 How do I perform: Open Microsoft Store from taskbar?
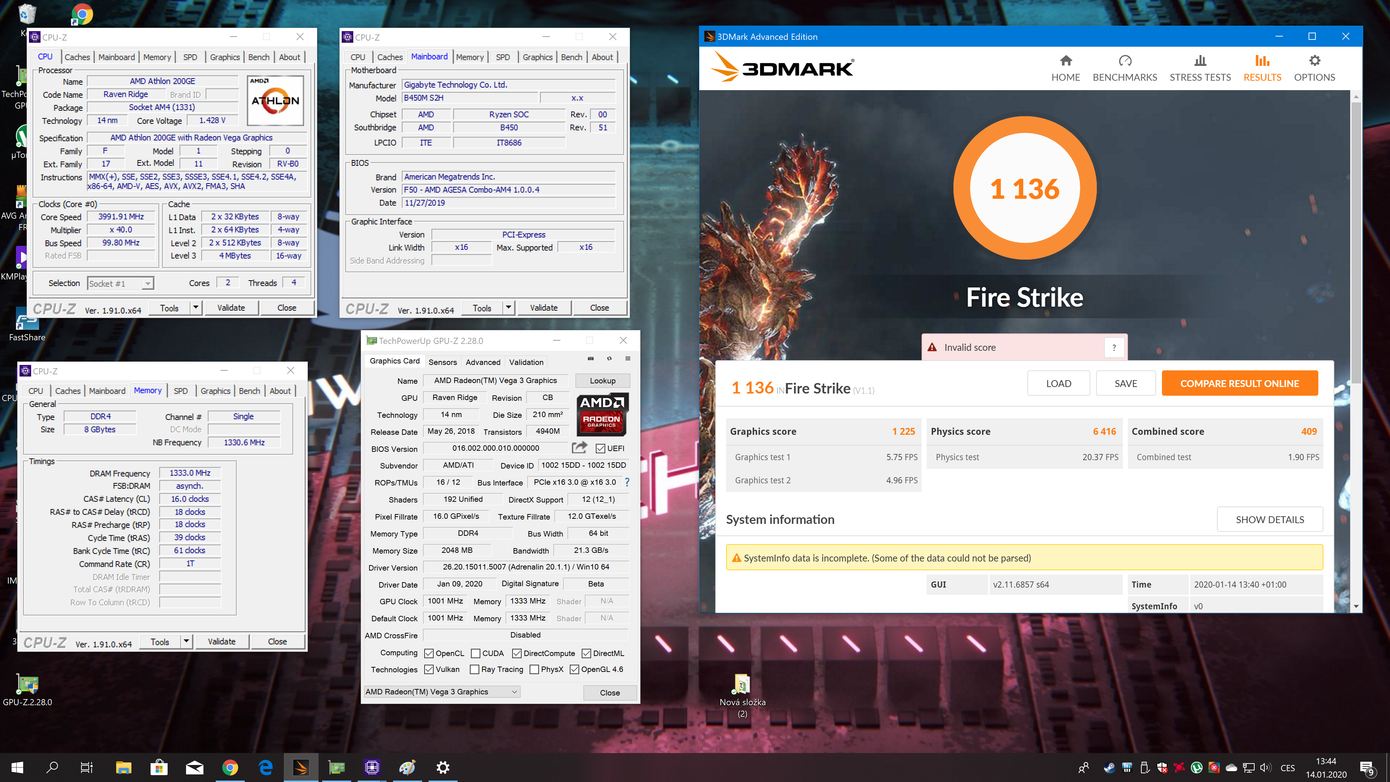159,767
